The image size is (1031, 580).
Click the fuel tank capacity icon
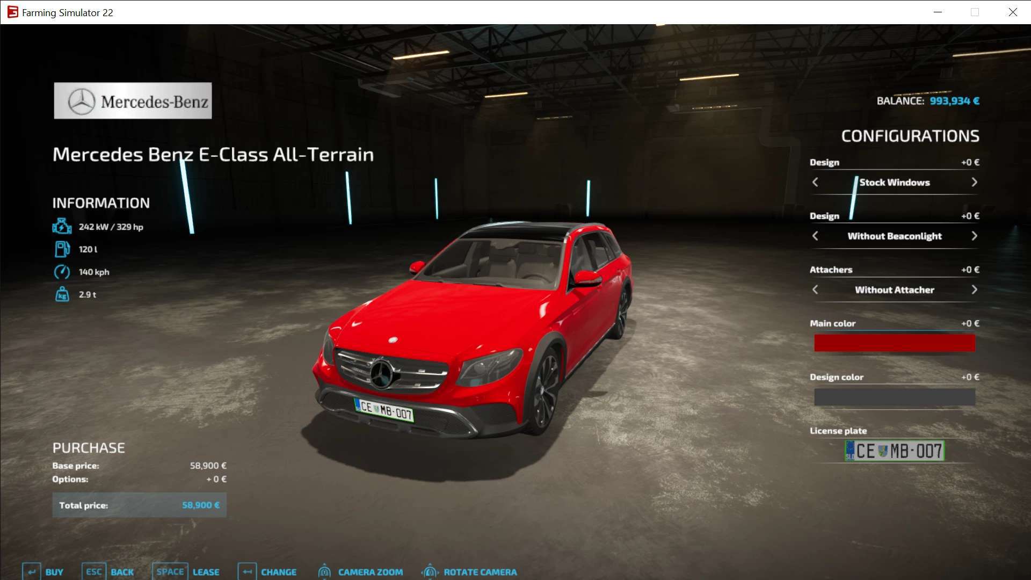tap(62, 249)
